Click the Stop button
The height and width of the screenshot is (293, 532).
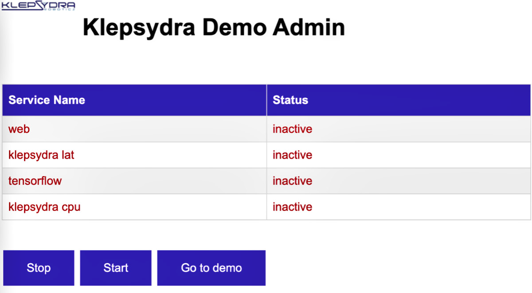tap(39, 268)
